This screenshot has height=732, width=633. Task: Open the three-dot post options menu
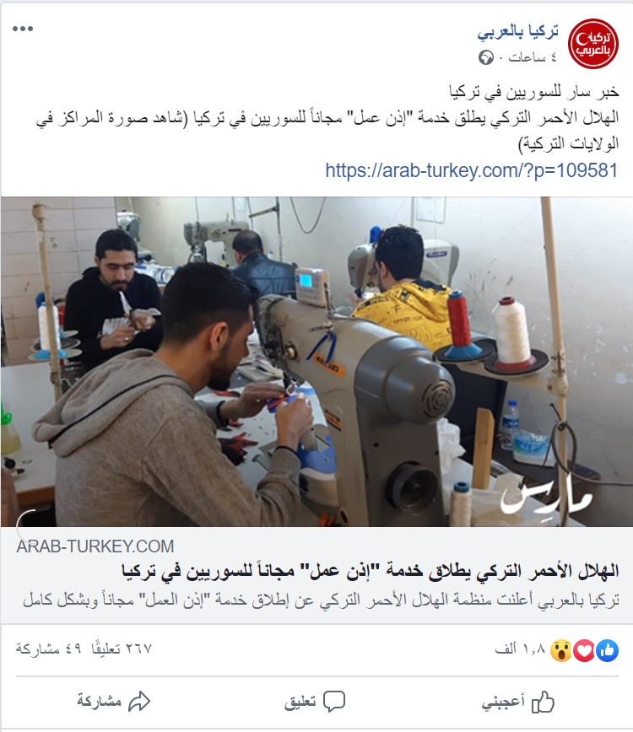tap(23, 29)
